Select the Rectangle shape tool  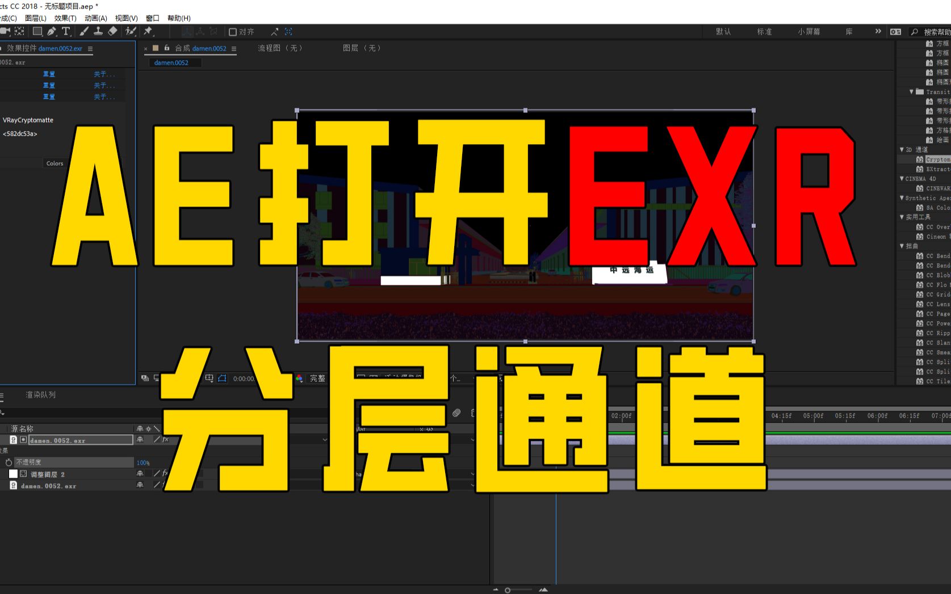tap(37, 31)
